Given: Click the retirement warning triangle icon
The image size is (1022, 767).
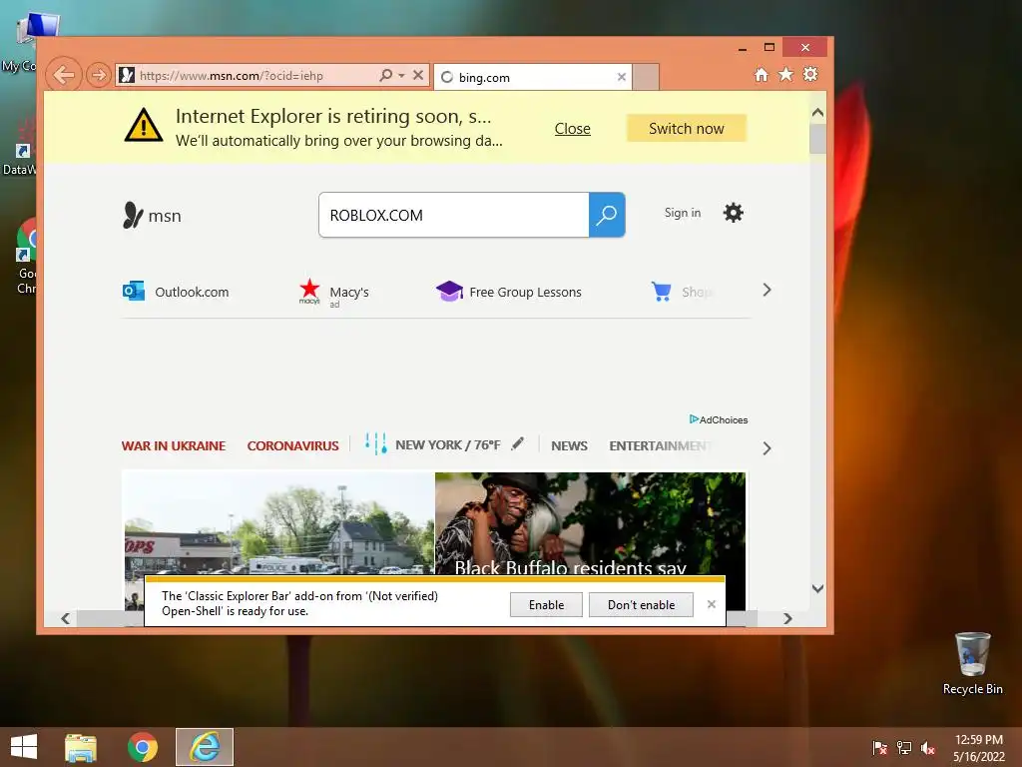Looking at the screenshot, I should (144, 125).
